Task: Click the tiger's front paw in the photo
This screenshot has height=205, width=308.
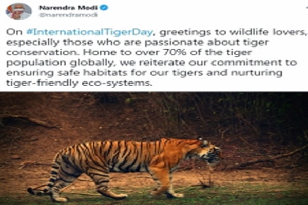Action: 177,195
